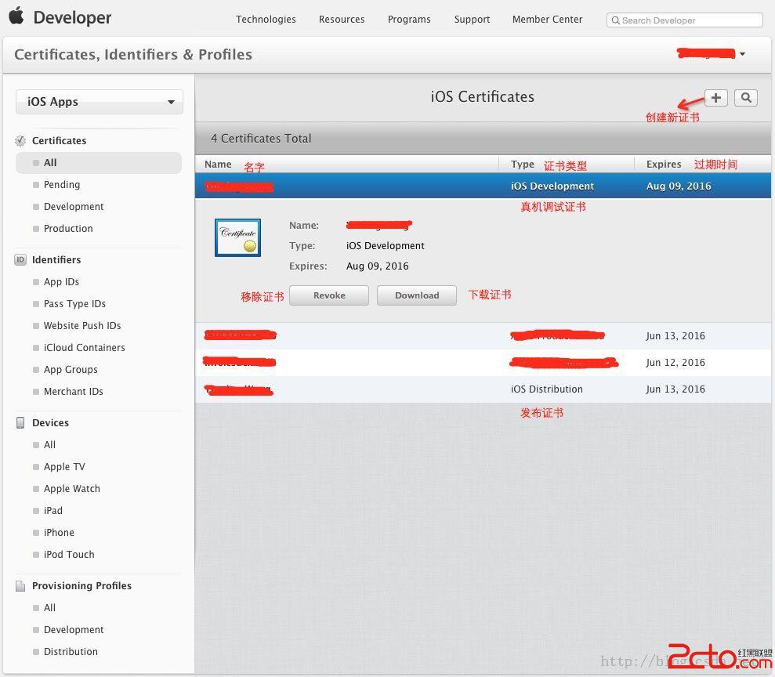Show Pending certificates in sidebar
The image size is (775, 677).
pos(62,185)
